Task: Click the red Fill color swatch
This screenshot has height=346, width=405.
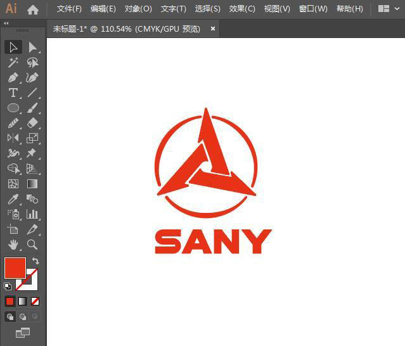Action: tap(15, 268)
